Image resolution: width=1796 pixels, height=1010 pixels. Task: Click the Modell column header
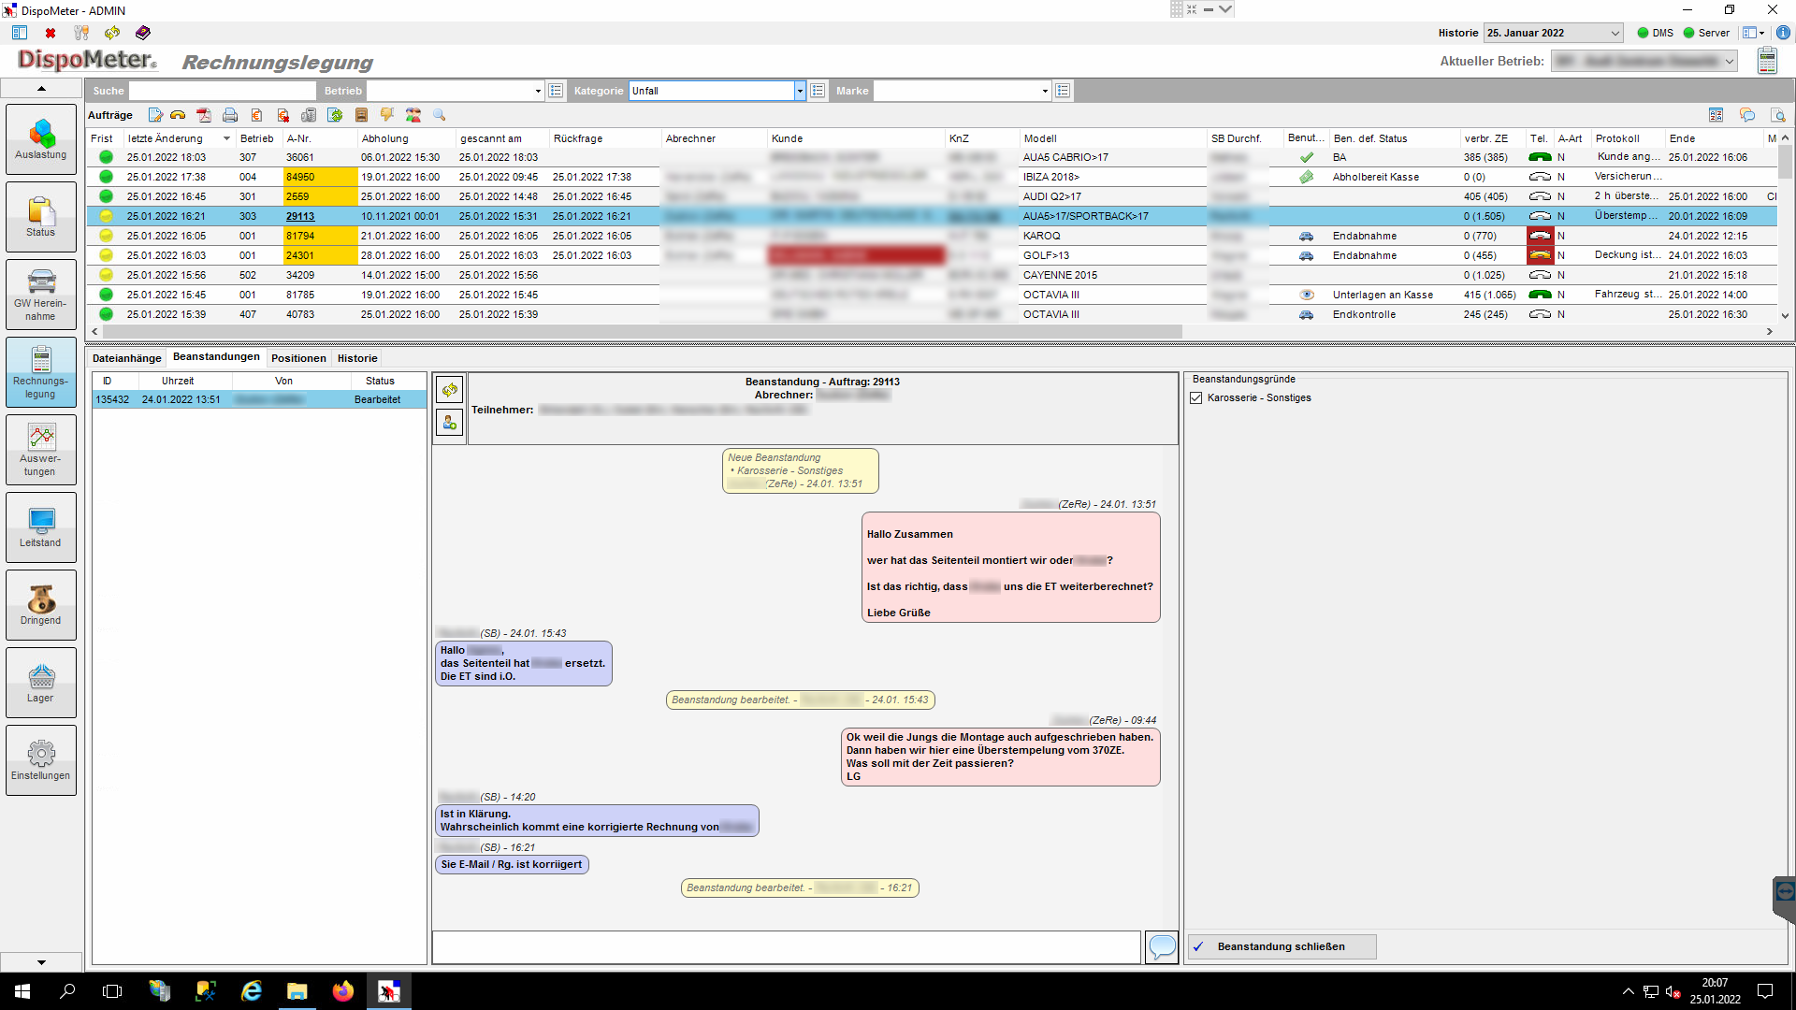(1113, 138)
